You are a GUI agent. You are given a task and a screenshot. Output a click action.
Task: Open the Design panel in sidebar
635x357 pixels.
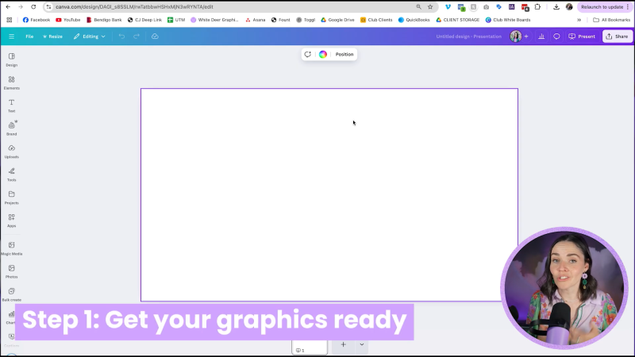tap(11, 59)
